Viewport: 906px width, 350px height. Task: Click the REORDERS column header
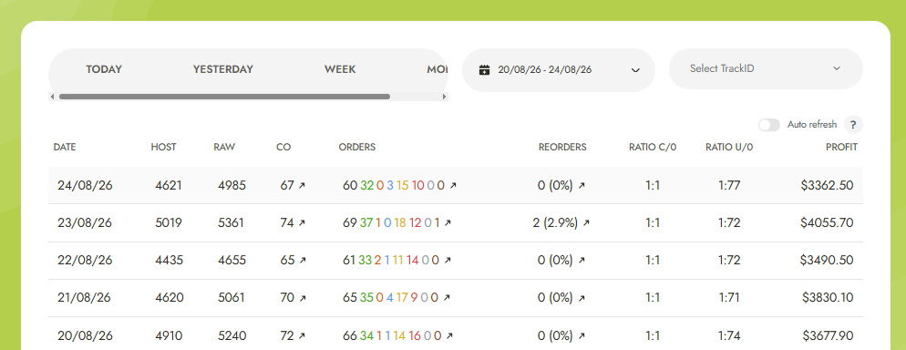562,148
